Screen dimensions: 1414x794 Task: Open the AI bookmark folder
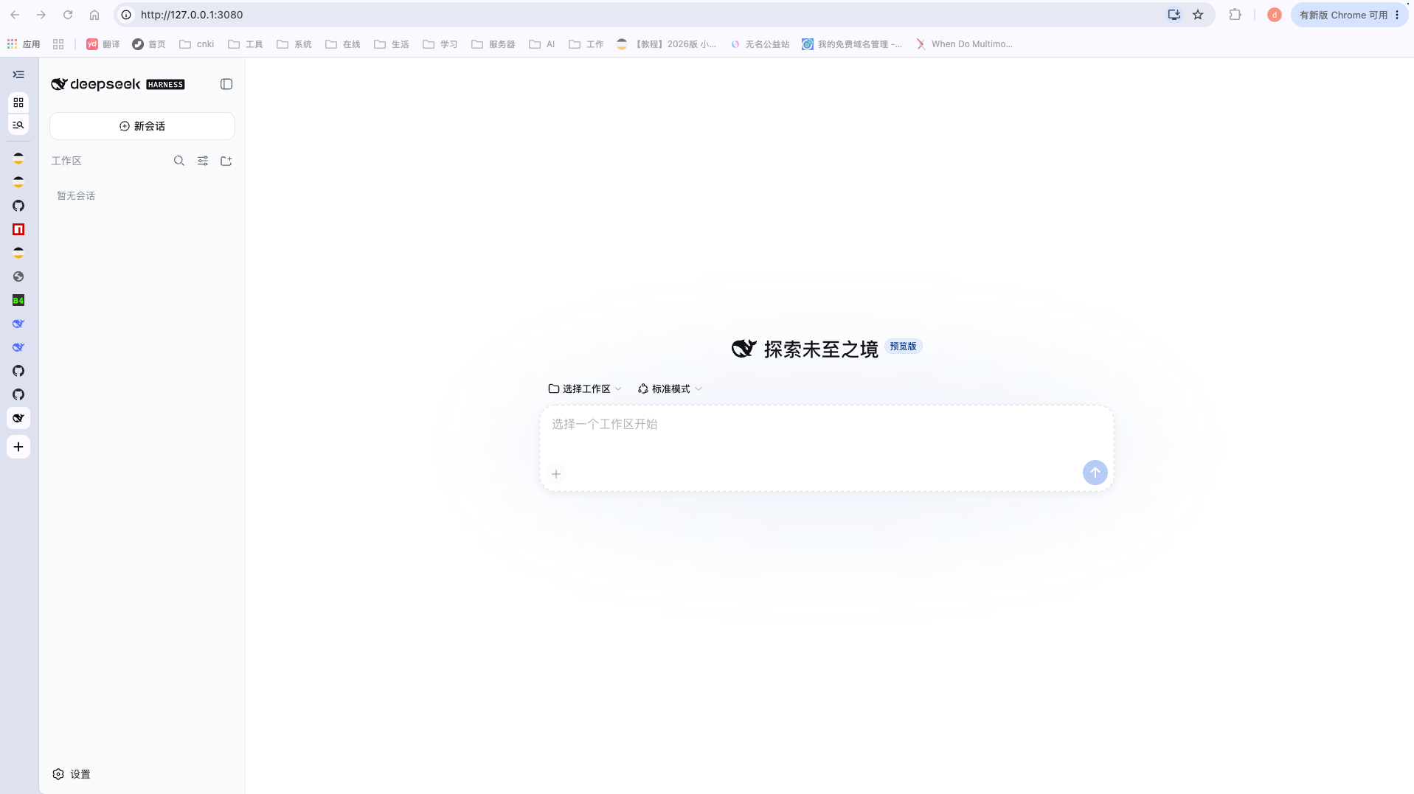pyautogui.click(x=542, y=44)
